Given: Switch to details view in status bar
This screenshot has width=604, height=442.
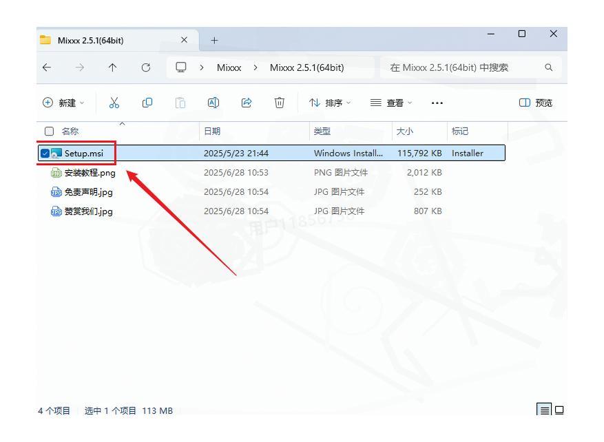Looking at the screenshot, I should (544, 410).
